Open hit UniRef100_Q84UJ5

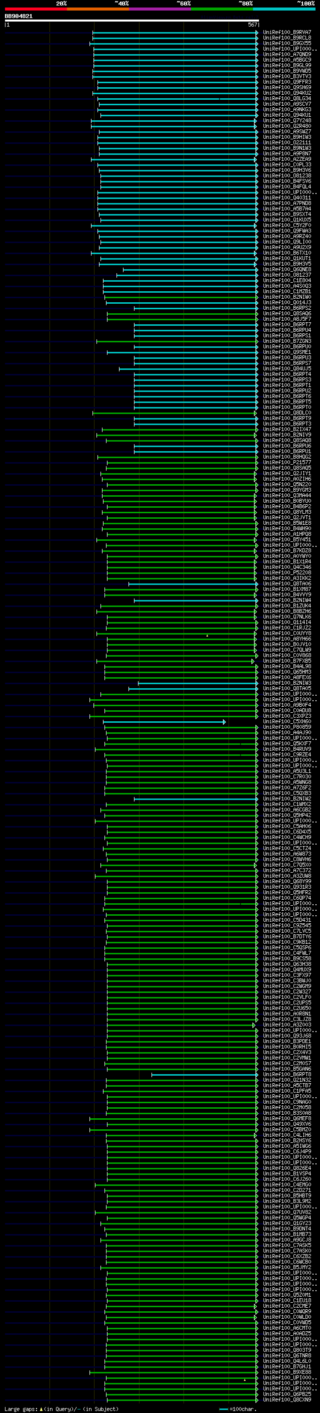287,368
